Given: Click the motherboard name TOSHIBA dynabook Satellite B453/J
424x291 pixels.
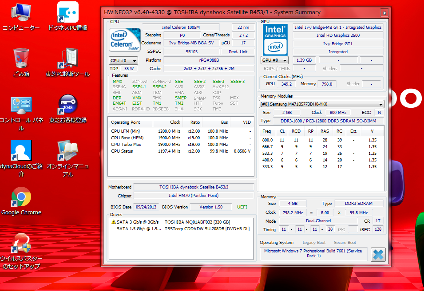Looking at the screenshot, I should tap(194, 187).
